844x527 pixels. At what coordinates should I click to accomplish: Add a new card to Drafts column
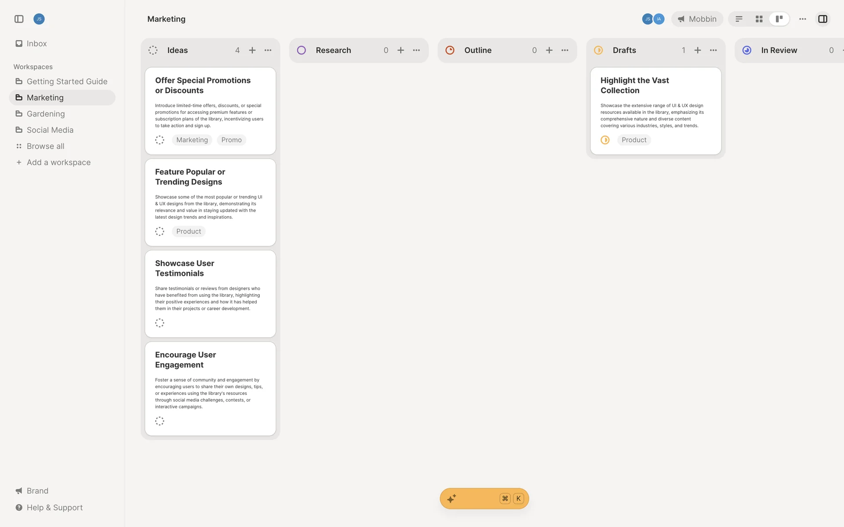click(698, 50)
